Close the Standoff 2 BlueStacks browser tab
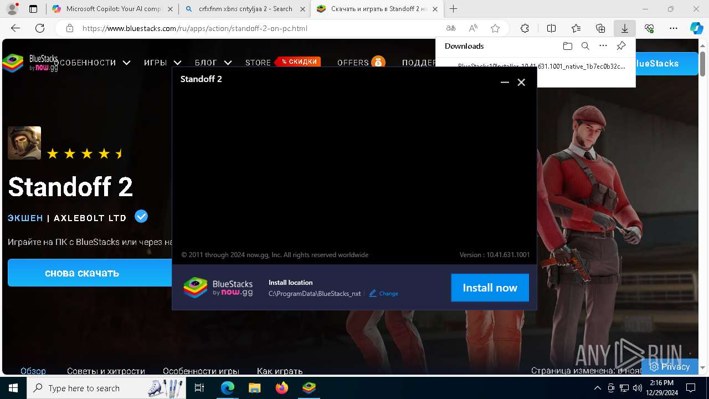The image size is (709, 399). point(435,9)
